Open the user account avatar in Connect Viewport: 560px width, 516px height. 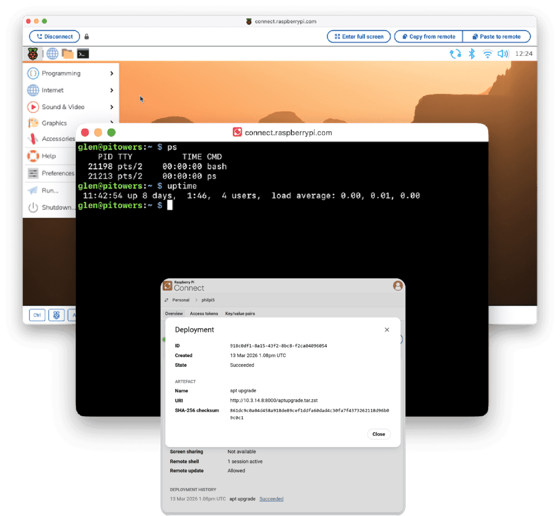(x=398, y=286)
